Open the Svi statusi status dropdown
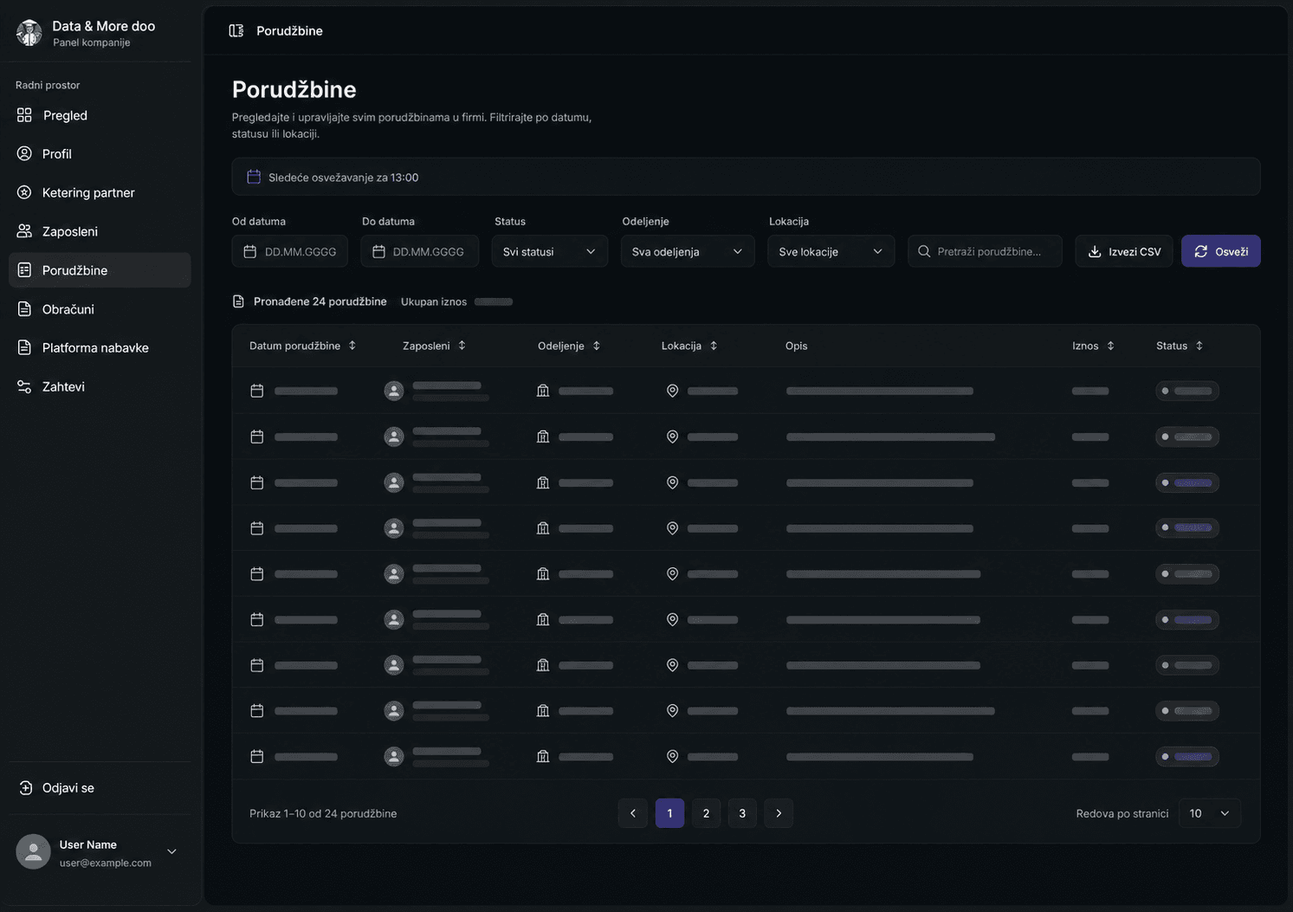This screenshot has width=1293, height=912. [550, 251]
